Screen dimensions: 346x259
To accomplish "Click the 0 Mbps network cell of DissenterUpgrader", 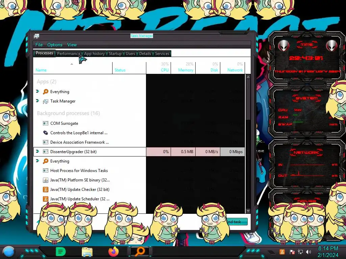I will click(232, 152).
